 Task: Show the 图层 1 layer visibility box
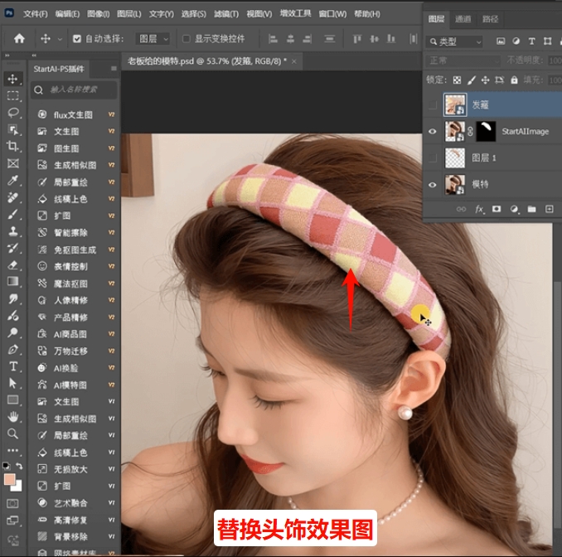[x=433, y=157]
